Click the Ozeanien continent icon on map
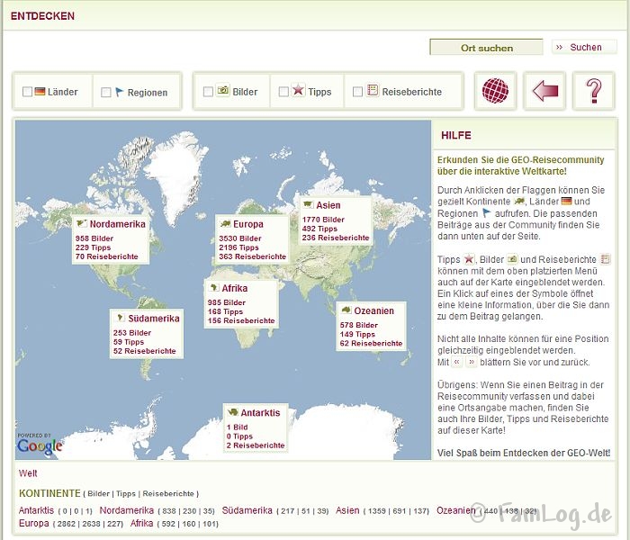 [346, 310]
